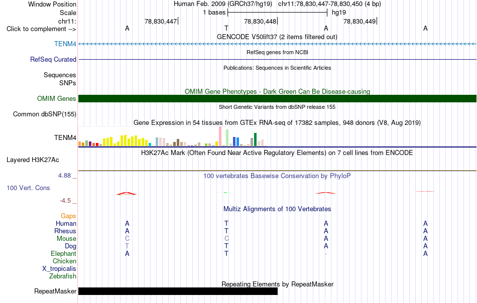Click 'Short Genetic Variants from dbSNP release 155'
The height and width of the screenshot is (303, 477).
click(277, 107)
